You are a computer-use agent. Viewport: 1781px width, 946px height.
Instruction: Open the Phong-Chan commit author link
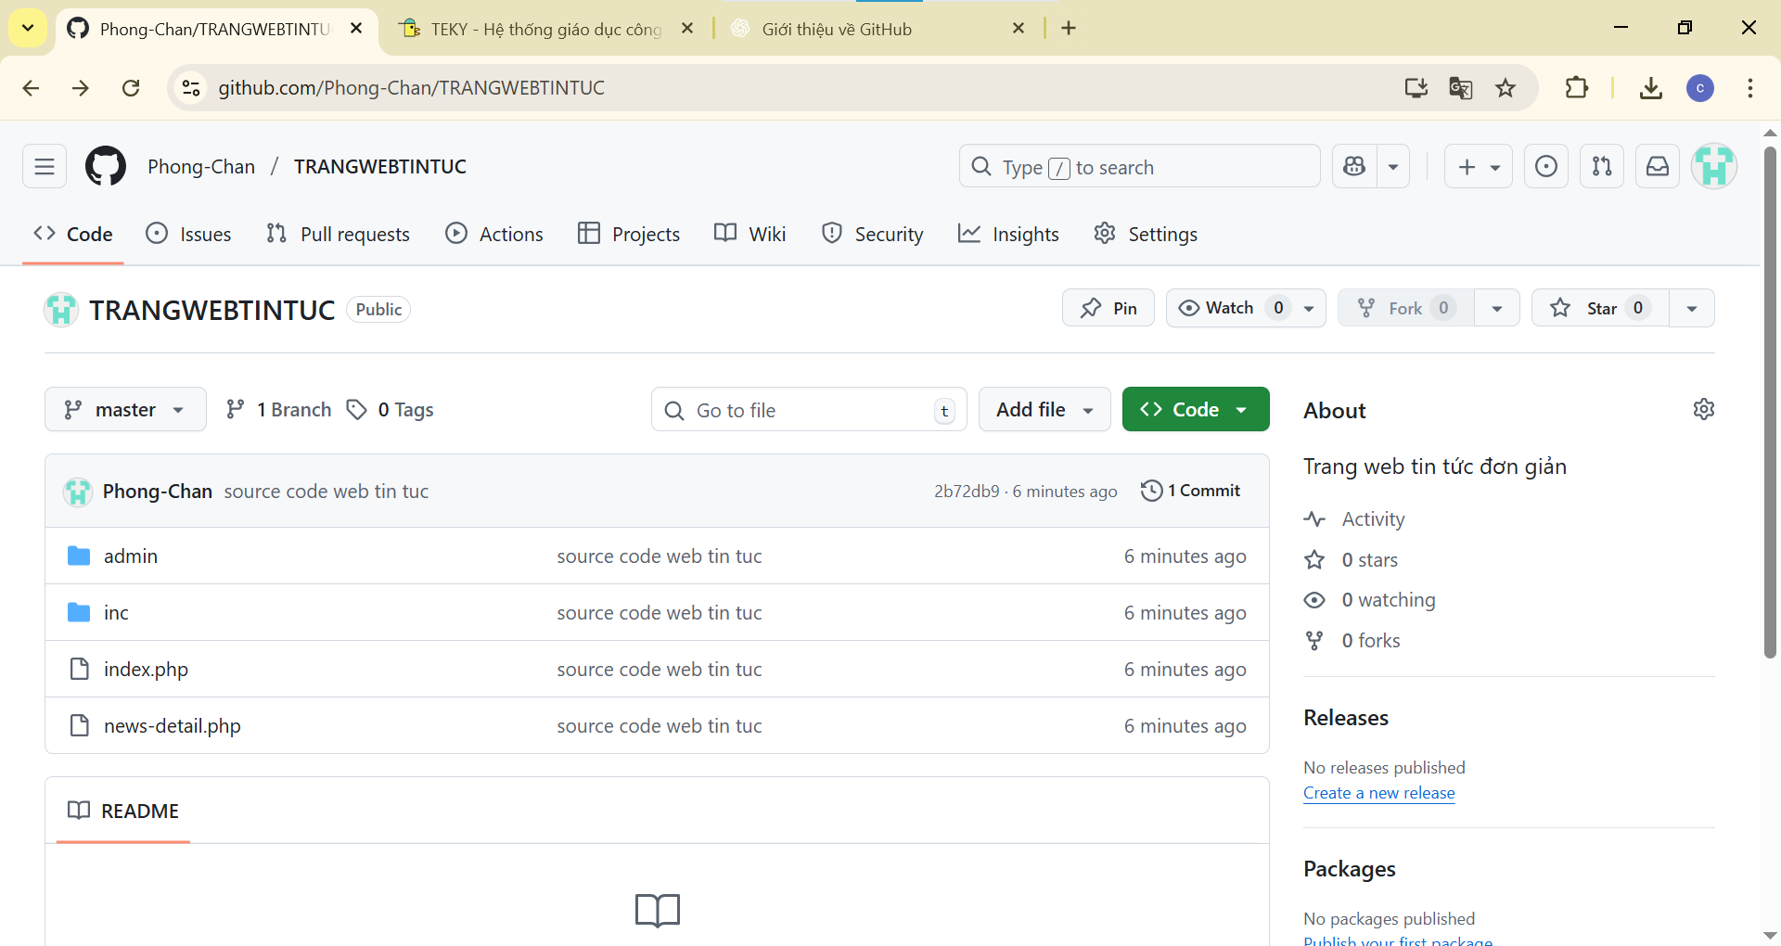coord(158,492)
